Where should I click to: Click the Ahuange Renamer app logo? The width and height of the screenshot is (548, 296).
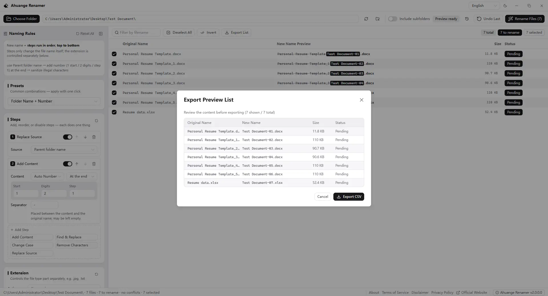[x=6, y=6]
